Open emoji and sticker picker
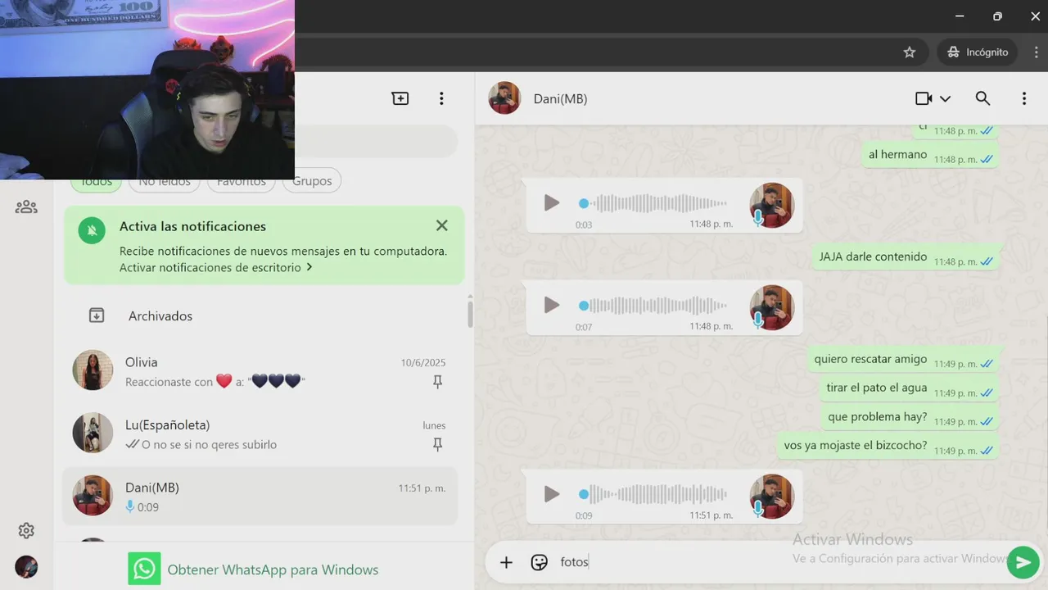Viewport: 1048px width, 590px height. (539, 562)
